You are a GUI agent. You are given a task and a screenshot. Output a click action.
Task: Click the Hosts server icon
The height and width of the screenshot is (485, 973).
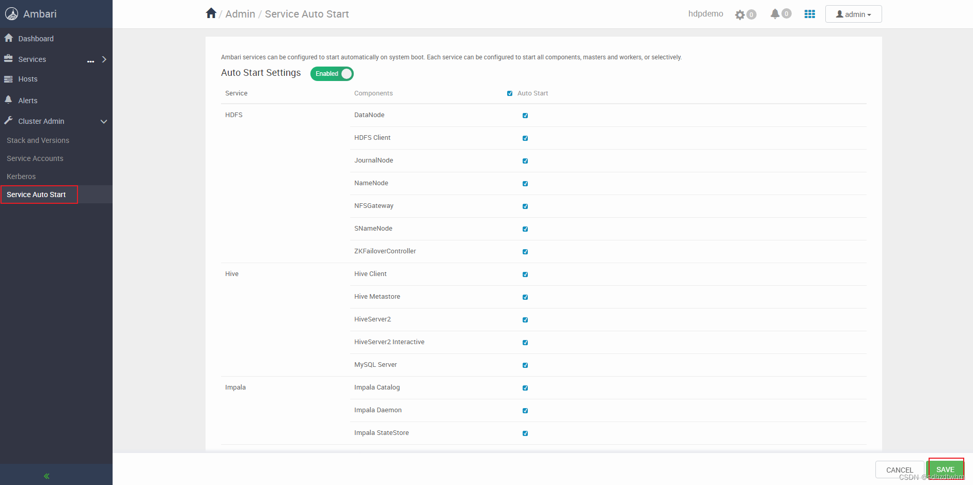point(8,79)
